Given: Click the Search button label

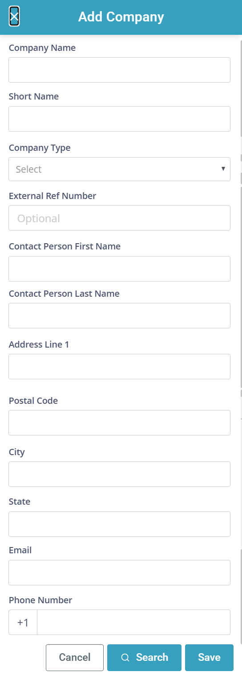Looking at the screenshot, I should 152,657.
